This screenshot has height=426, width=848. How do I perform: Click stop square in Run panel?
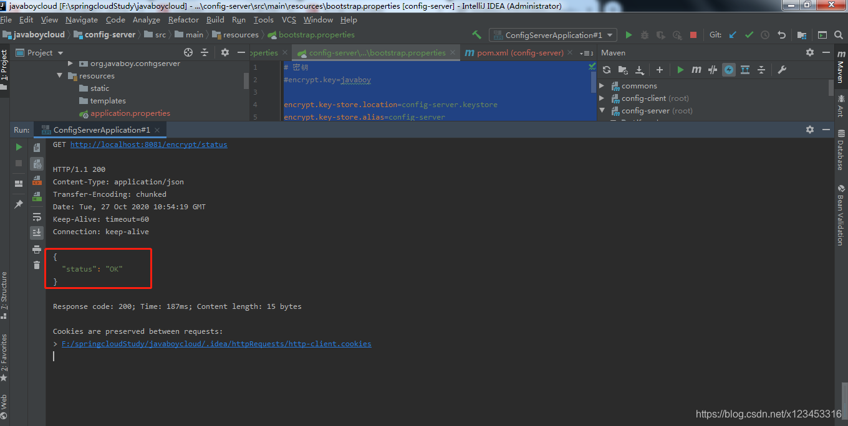19,163
